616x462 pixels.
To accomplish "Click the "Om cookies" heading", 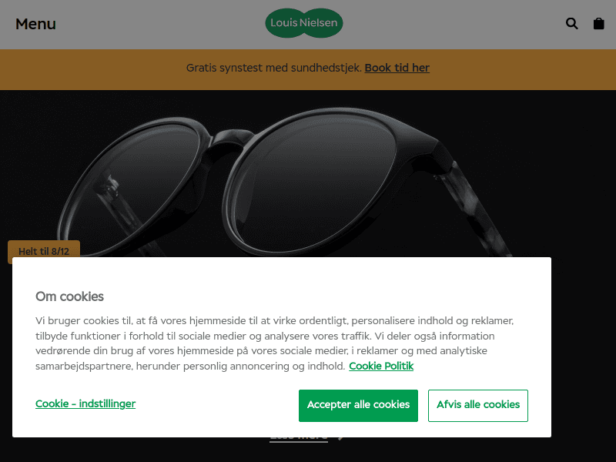I will [x=69, y=296].
